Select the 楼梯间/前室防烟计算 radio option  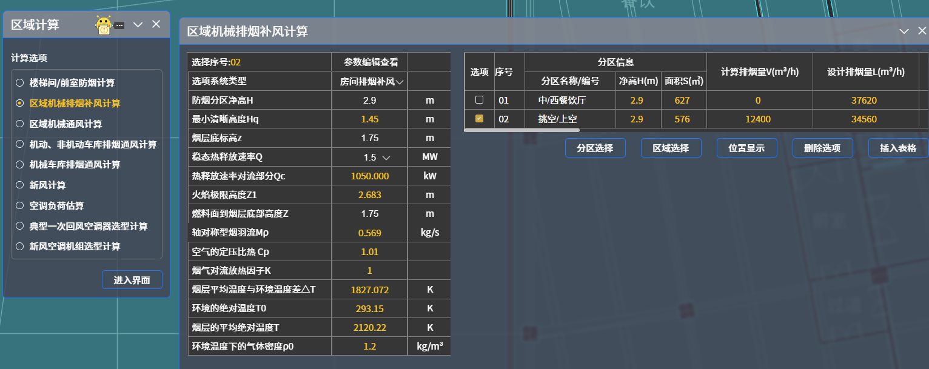(x=20, y=83)
